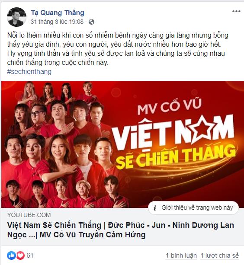The image size is (244, 265).
Task: Open Tạ Quang Thắng's profile name link
Action: pos(58,13)
